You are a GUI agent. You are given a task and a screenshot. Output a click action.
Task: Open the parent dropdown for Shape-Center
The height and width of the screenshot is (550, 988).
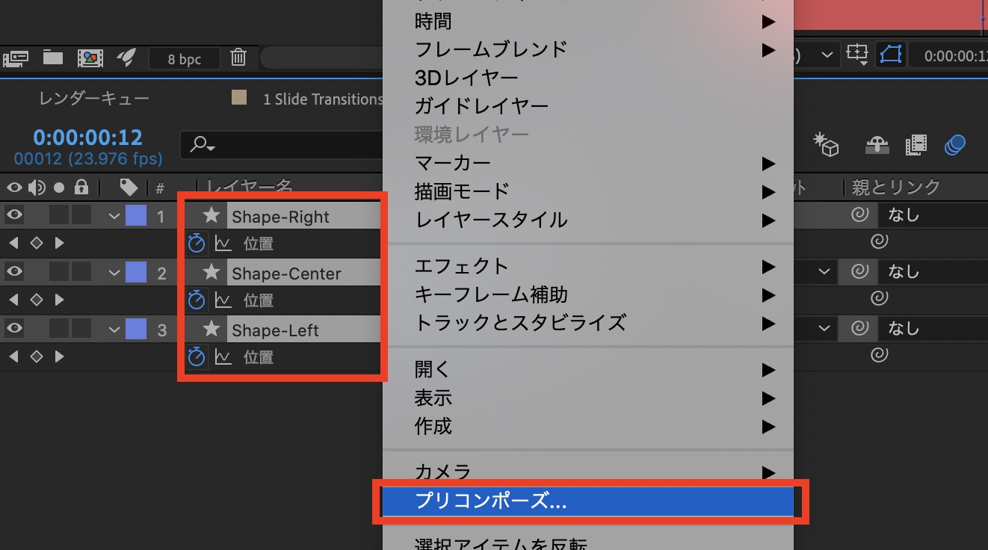(933, 272)
